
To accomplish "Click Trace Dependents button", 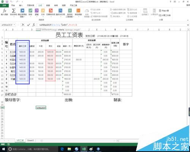I will pyautogui.click(x=118, y=13).
